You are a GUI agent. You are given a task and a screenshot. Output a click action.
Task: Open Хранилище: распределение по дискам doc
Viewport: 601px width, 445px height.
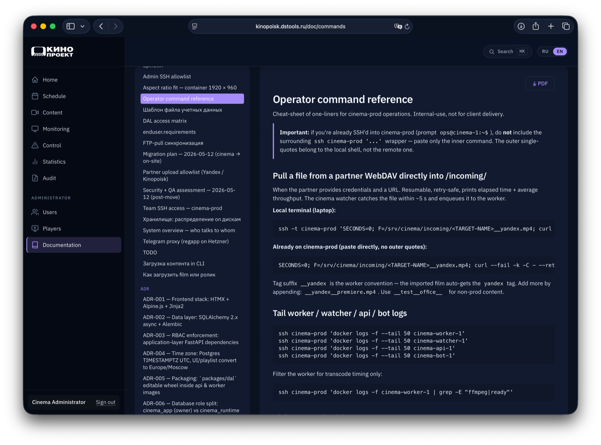point(192,219)
